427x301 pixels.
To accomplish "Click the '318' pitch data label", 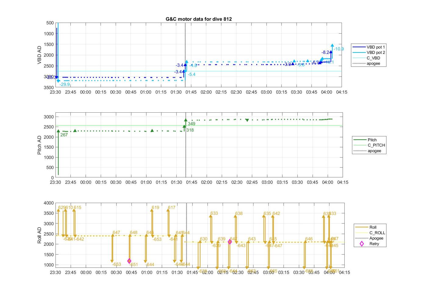I will click(190, 130).
